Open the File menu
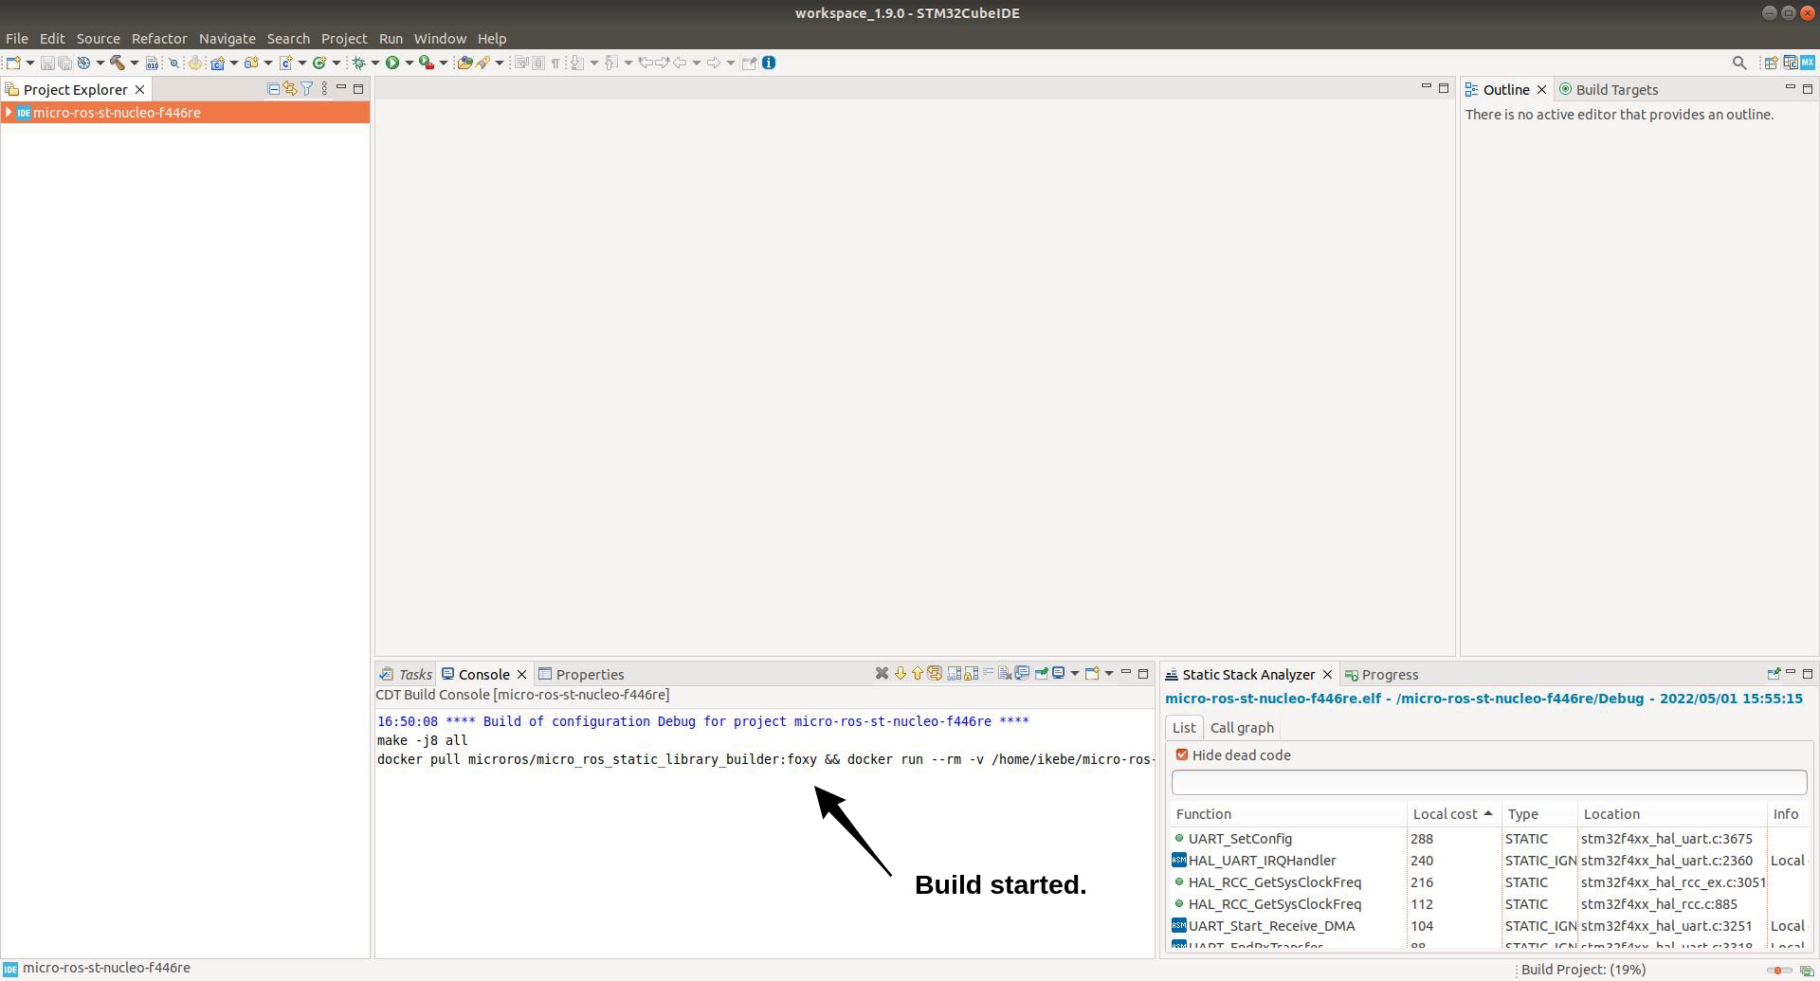 [17, 39]
